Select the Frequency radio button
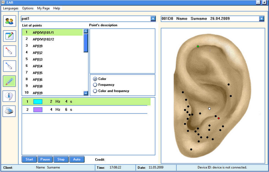Image resolution: width=269 pixels, height=172 pixels. point(95,85)
